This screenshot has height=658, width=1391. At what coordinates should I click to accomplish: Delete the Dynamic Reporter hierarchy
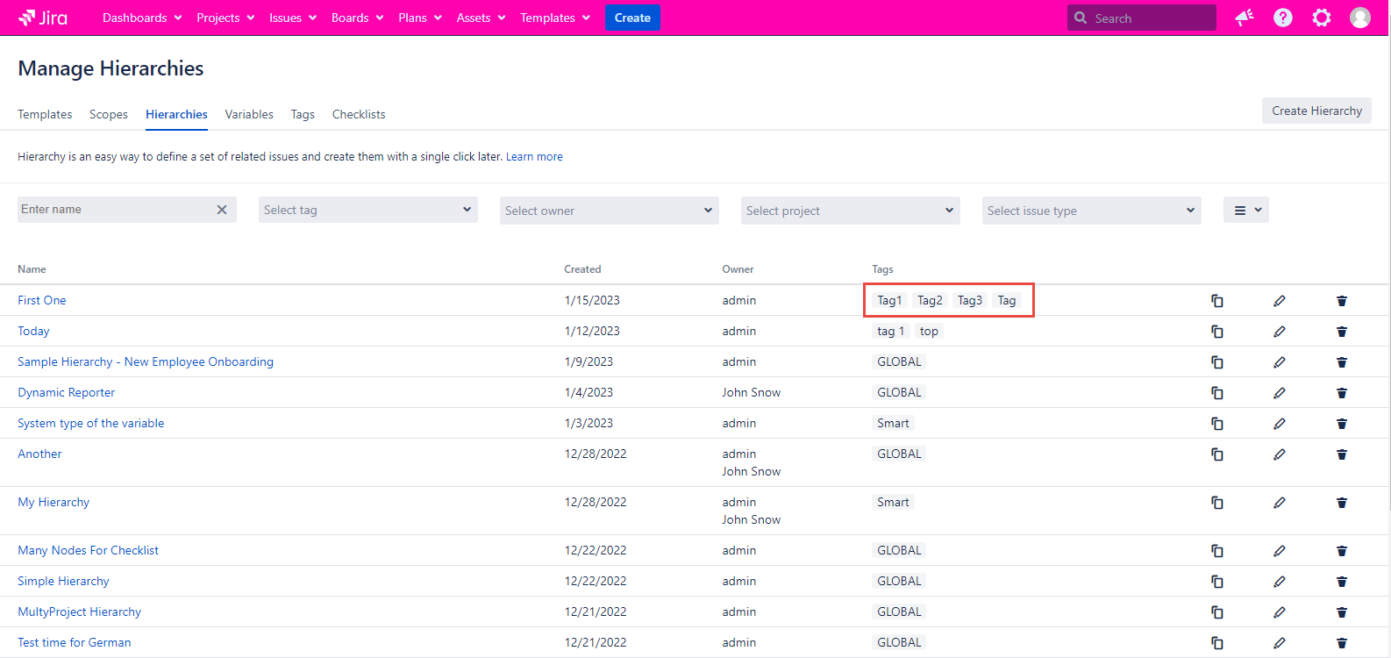click(x=1342, y=393)
